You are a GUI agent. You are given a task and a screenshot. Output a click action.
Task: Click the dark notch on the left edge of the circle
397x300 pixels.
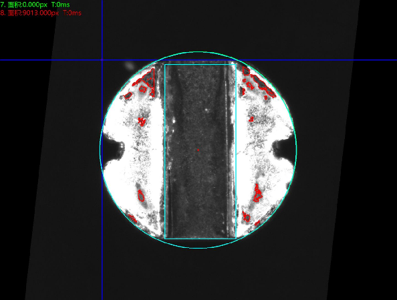113,150
